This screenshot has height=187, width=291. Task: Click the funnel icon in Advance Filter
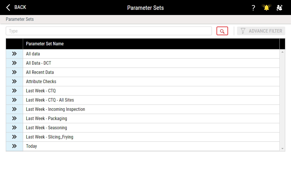click(x=243, y=31)
